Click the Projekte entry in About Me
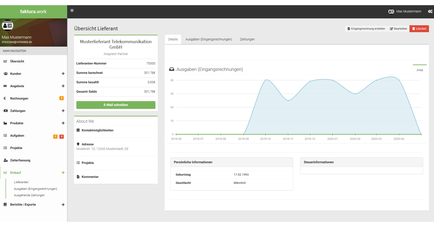This screenshot has width=434, height=227. point(88,163)
